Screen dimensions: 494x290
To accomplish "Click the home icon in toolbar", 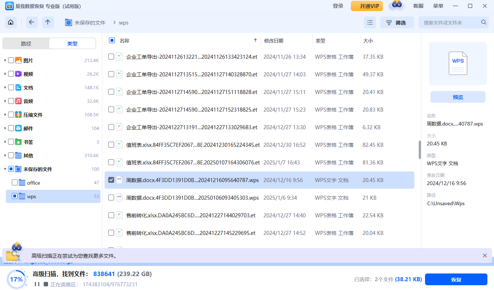I will [x=11, y=22].
